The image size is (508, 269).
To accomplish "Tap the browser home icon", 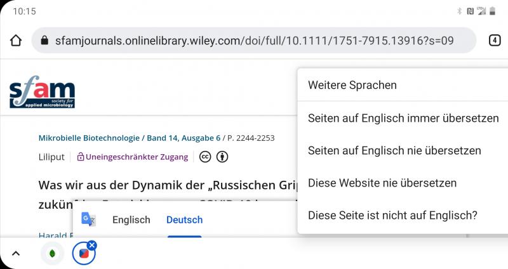I will point(16,41).
